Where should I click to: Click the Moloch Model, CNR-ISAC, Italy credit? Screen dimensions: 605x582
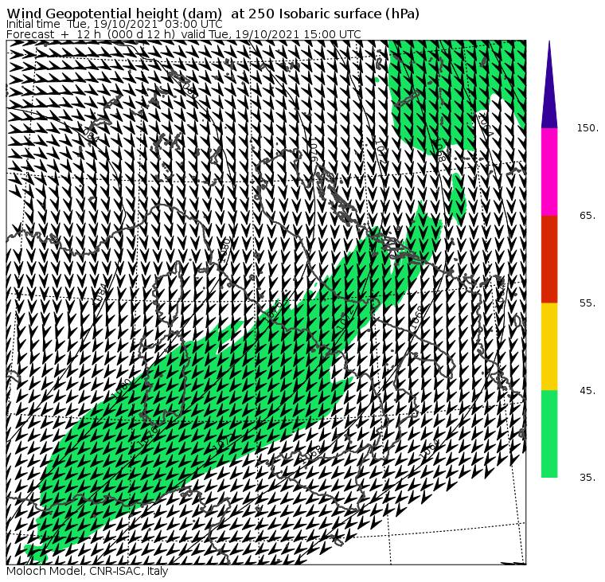tap(88, 571)
